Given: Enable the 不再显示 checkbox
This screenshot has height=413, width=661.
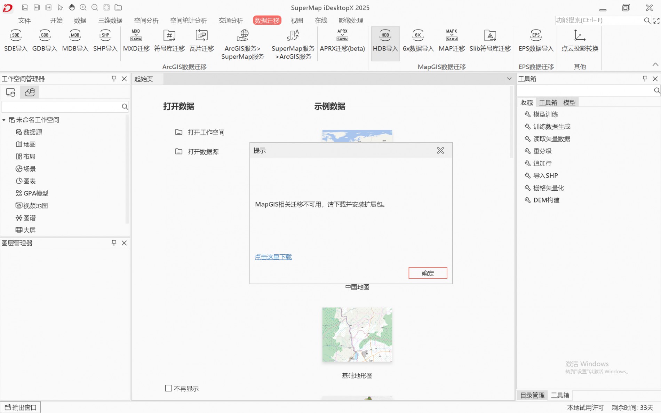Looking at the screenshot, I should (x=168, y=388).
